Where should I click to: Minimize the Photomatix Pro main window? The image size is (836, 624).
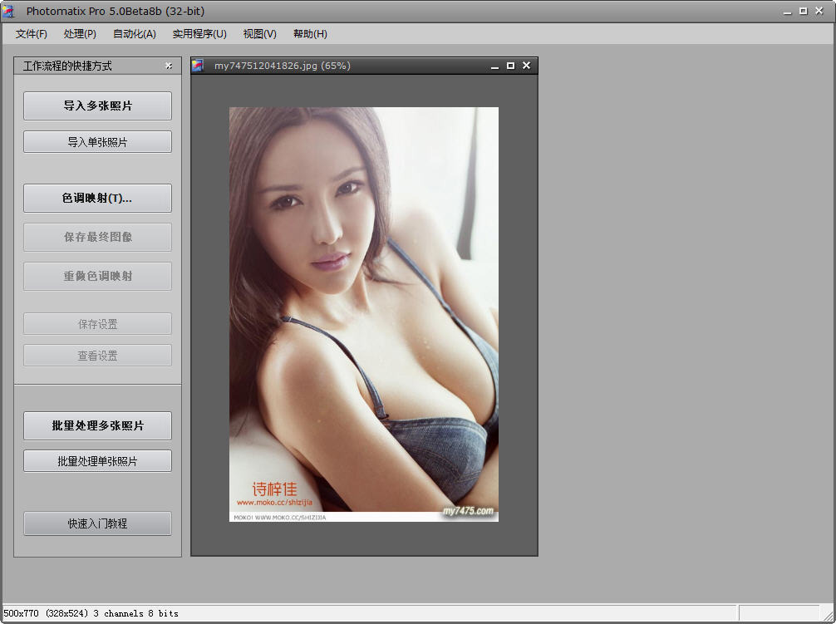pyautogui.click(x=786, y=11)
